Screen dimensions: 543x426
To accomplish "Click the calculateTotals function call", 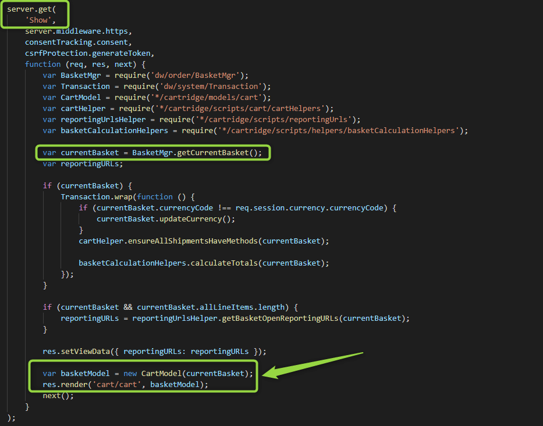I will pos(204,263).
